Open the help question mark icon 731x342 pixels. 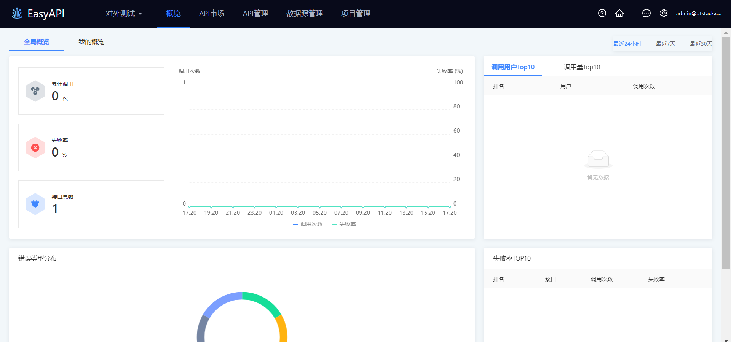pyautogui.click(x=602, y=13)
